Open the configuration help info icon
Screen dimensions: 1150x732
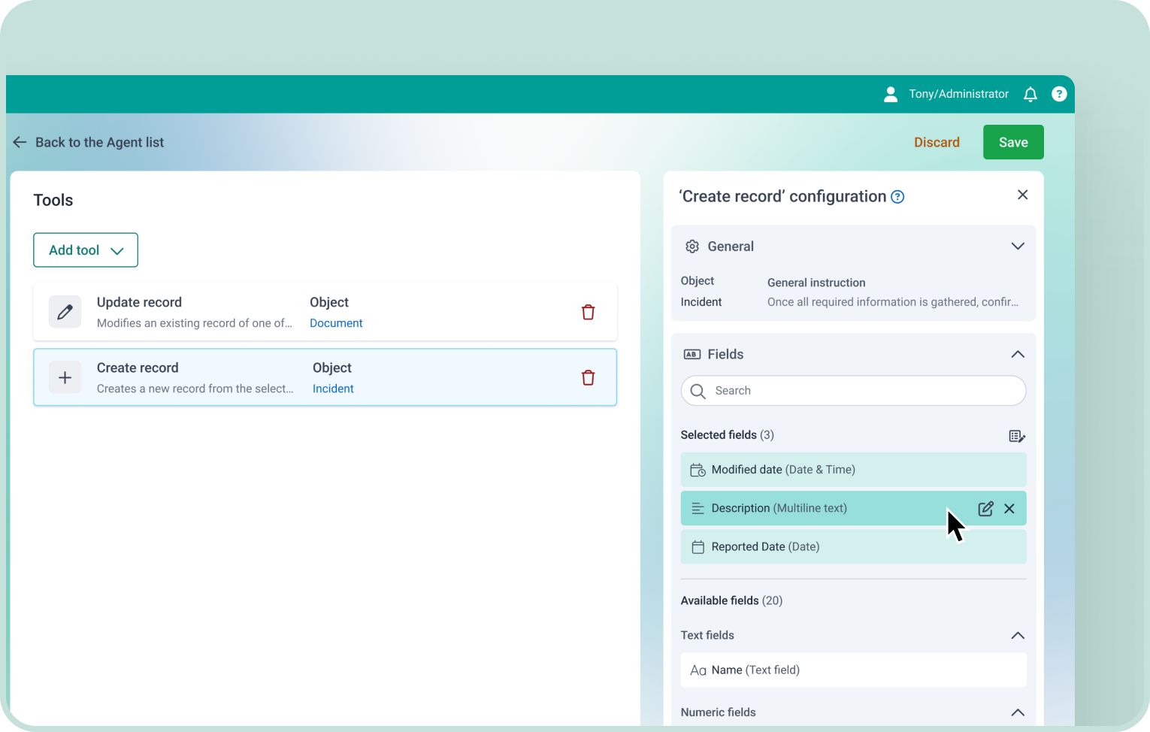point(897,197)
